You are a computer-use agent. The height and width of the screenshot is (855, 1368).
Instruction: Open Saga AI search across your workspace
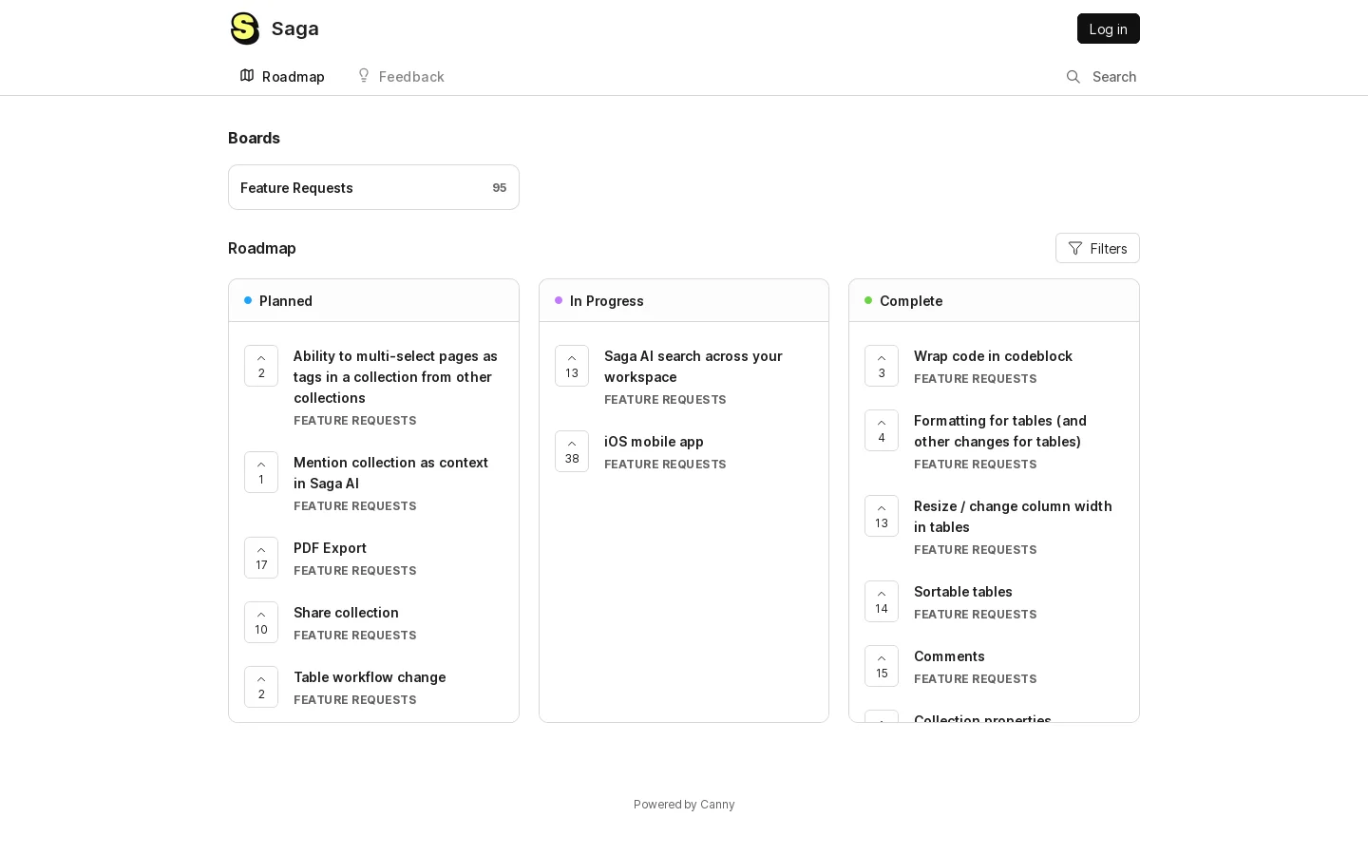[693, 367]
